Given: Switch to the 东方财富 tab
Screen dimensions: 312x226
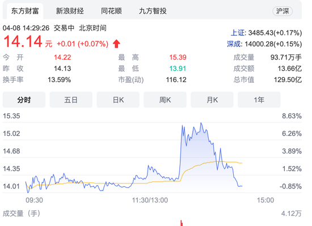Looking at the screenshot, I should 25,11.
